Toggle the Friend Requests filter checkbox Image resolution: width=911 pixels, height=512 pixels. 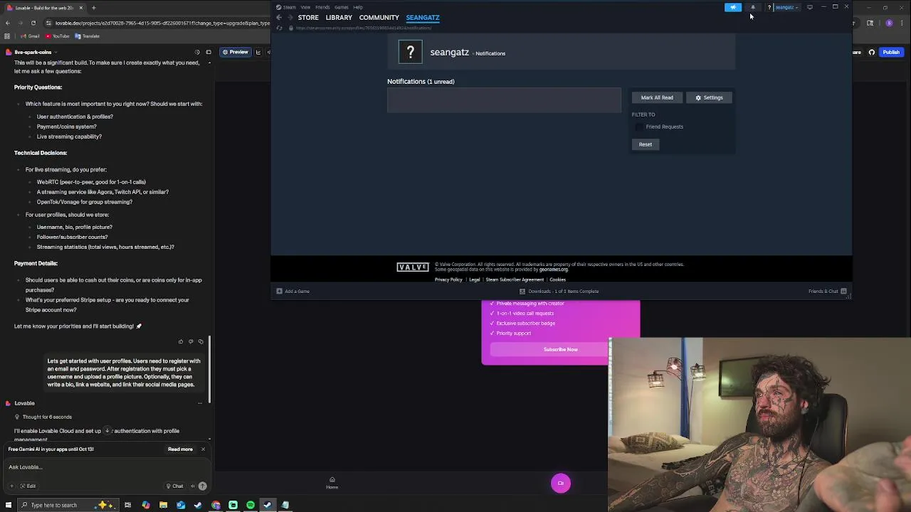coord(639,127)
